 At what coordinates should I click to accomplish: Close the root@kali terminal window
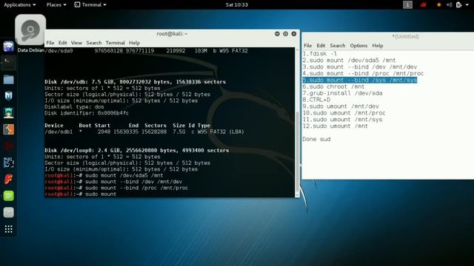pos(294,34)
